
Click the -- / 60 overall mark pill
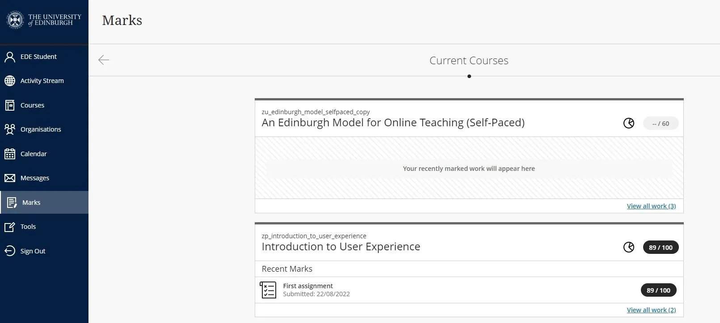click(661, 124)
